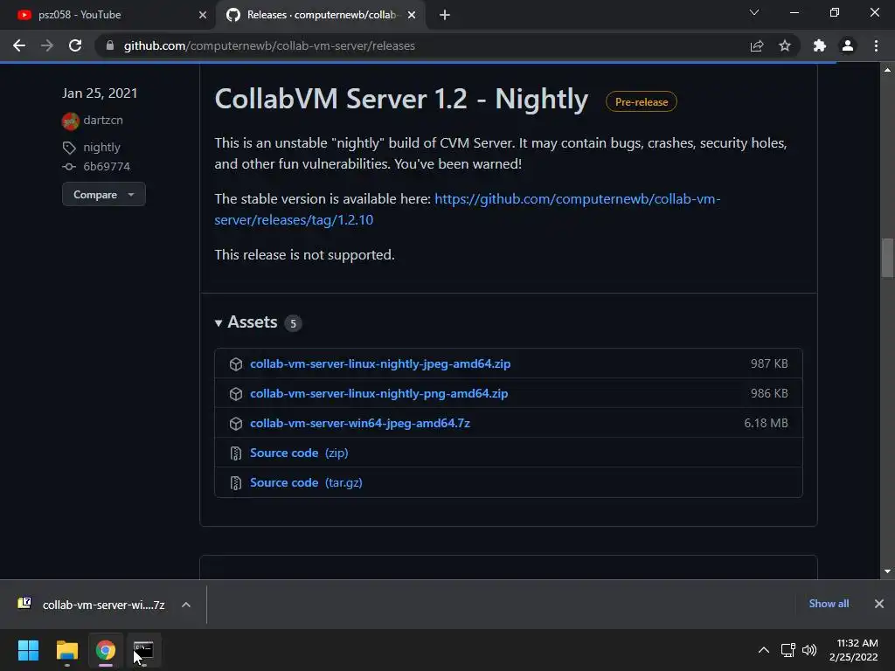This screenshot has height=671, width=895.
Task: Click the scrollbar down arrow
Action: pyautogui.click(x=888, y=571)
